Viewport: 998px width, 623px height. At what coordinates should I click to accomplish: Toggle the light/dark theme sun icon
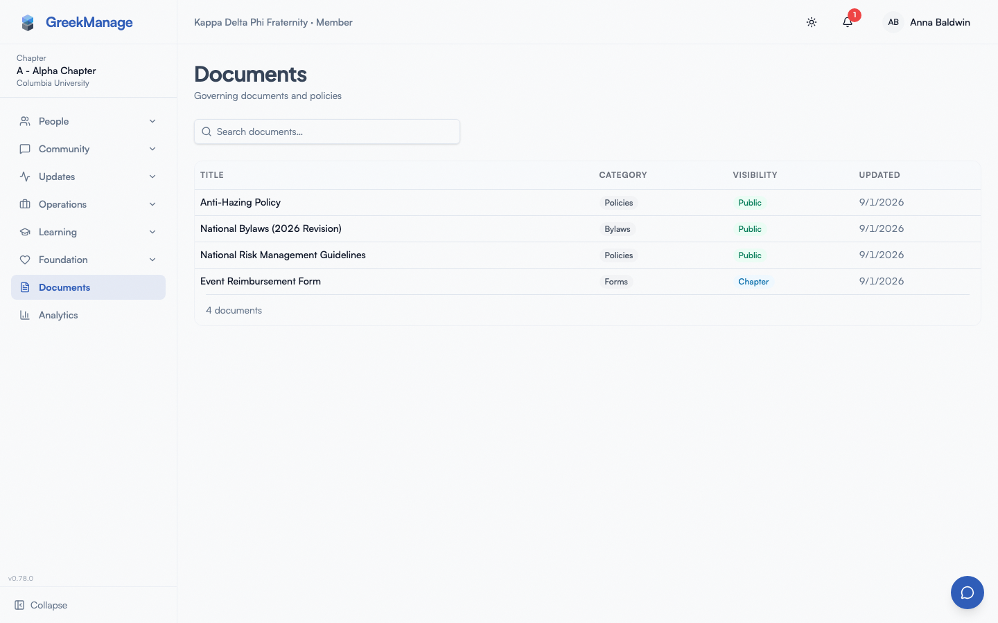tap(812, 22)
